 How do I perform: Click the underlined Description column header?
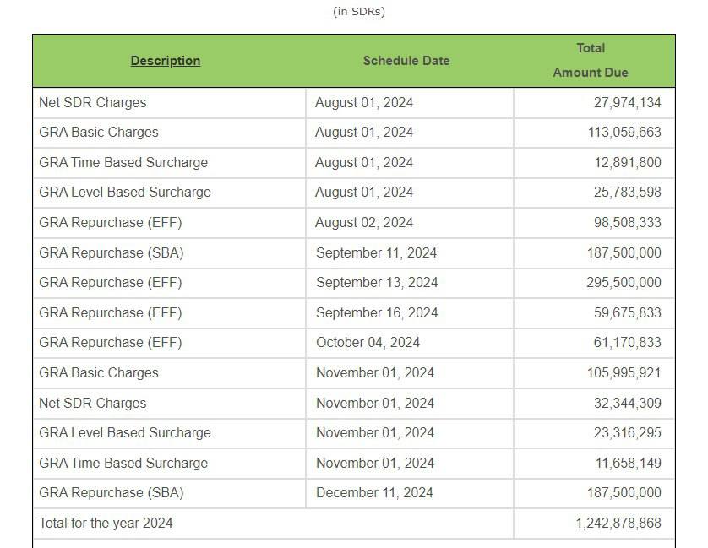tap(166, 61)
